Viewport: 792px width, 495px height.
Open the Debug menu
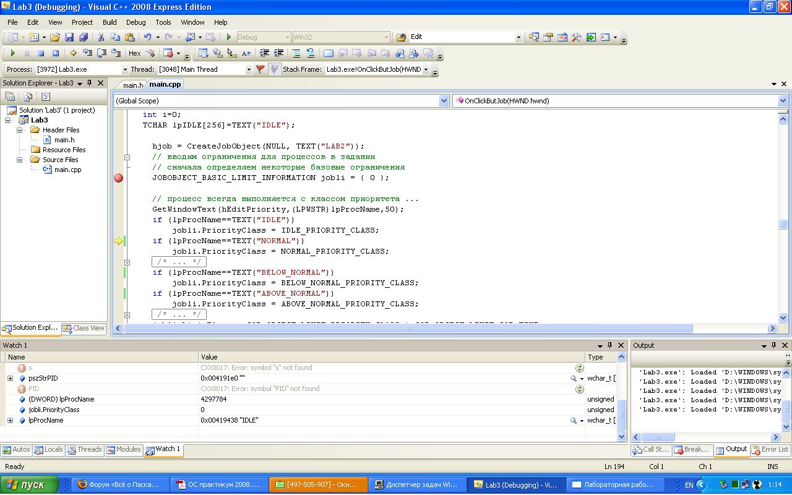pos(136,22)
